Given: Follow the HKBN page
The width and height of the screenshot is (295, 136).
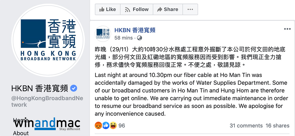Looking at the screenshot, I should 137,9.
